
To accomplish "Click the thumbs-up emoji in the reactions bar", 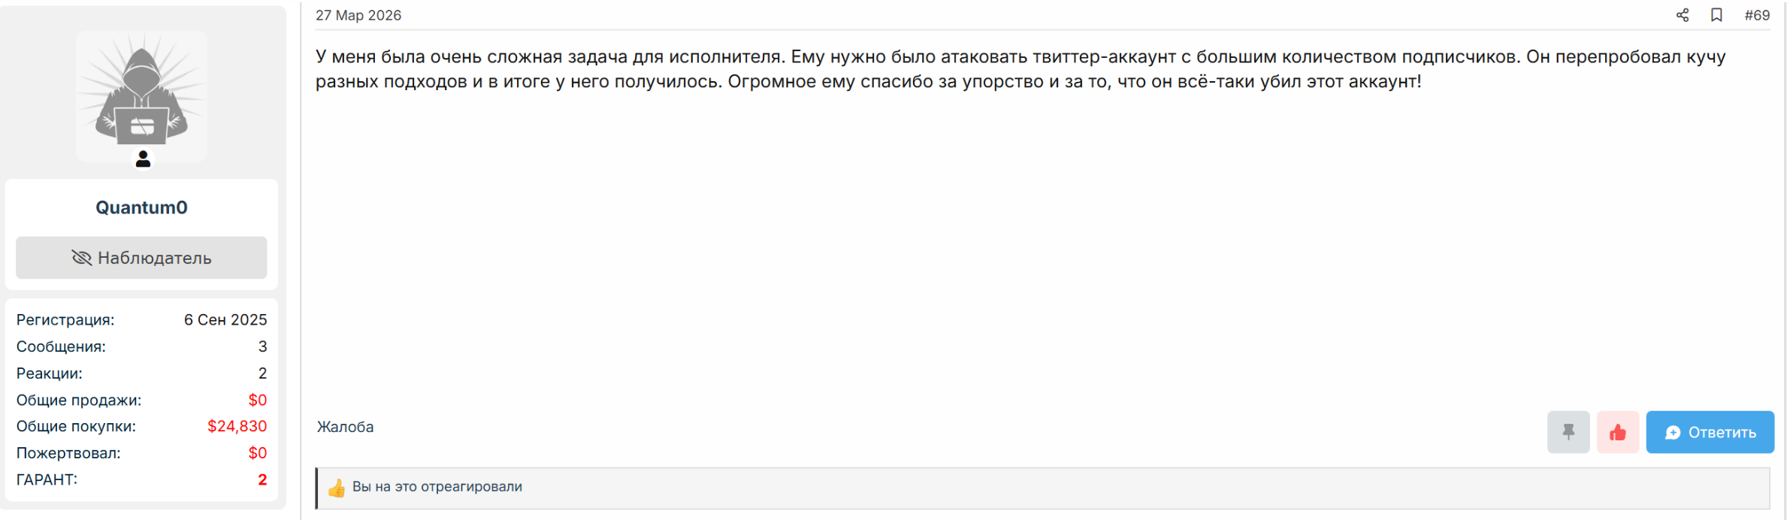I will [337, 488].
